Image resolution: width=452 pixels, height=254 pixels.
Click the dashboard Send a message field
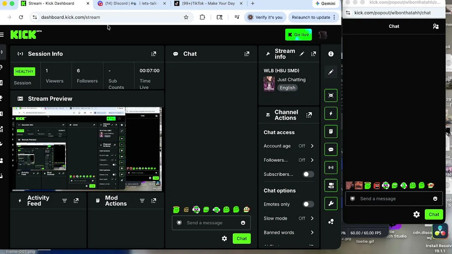[211, 223]
